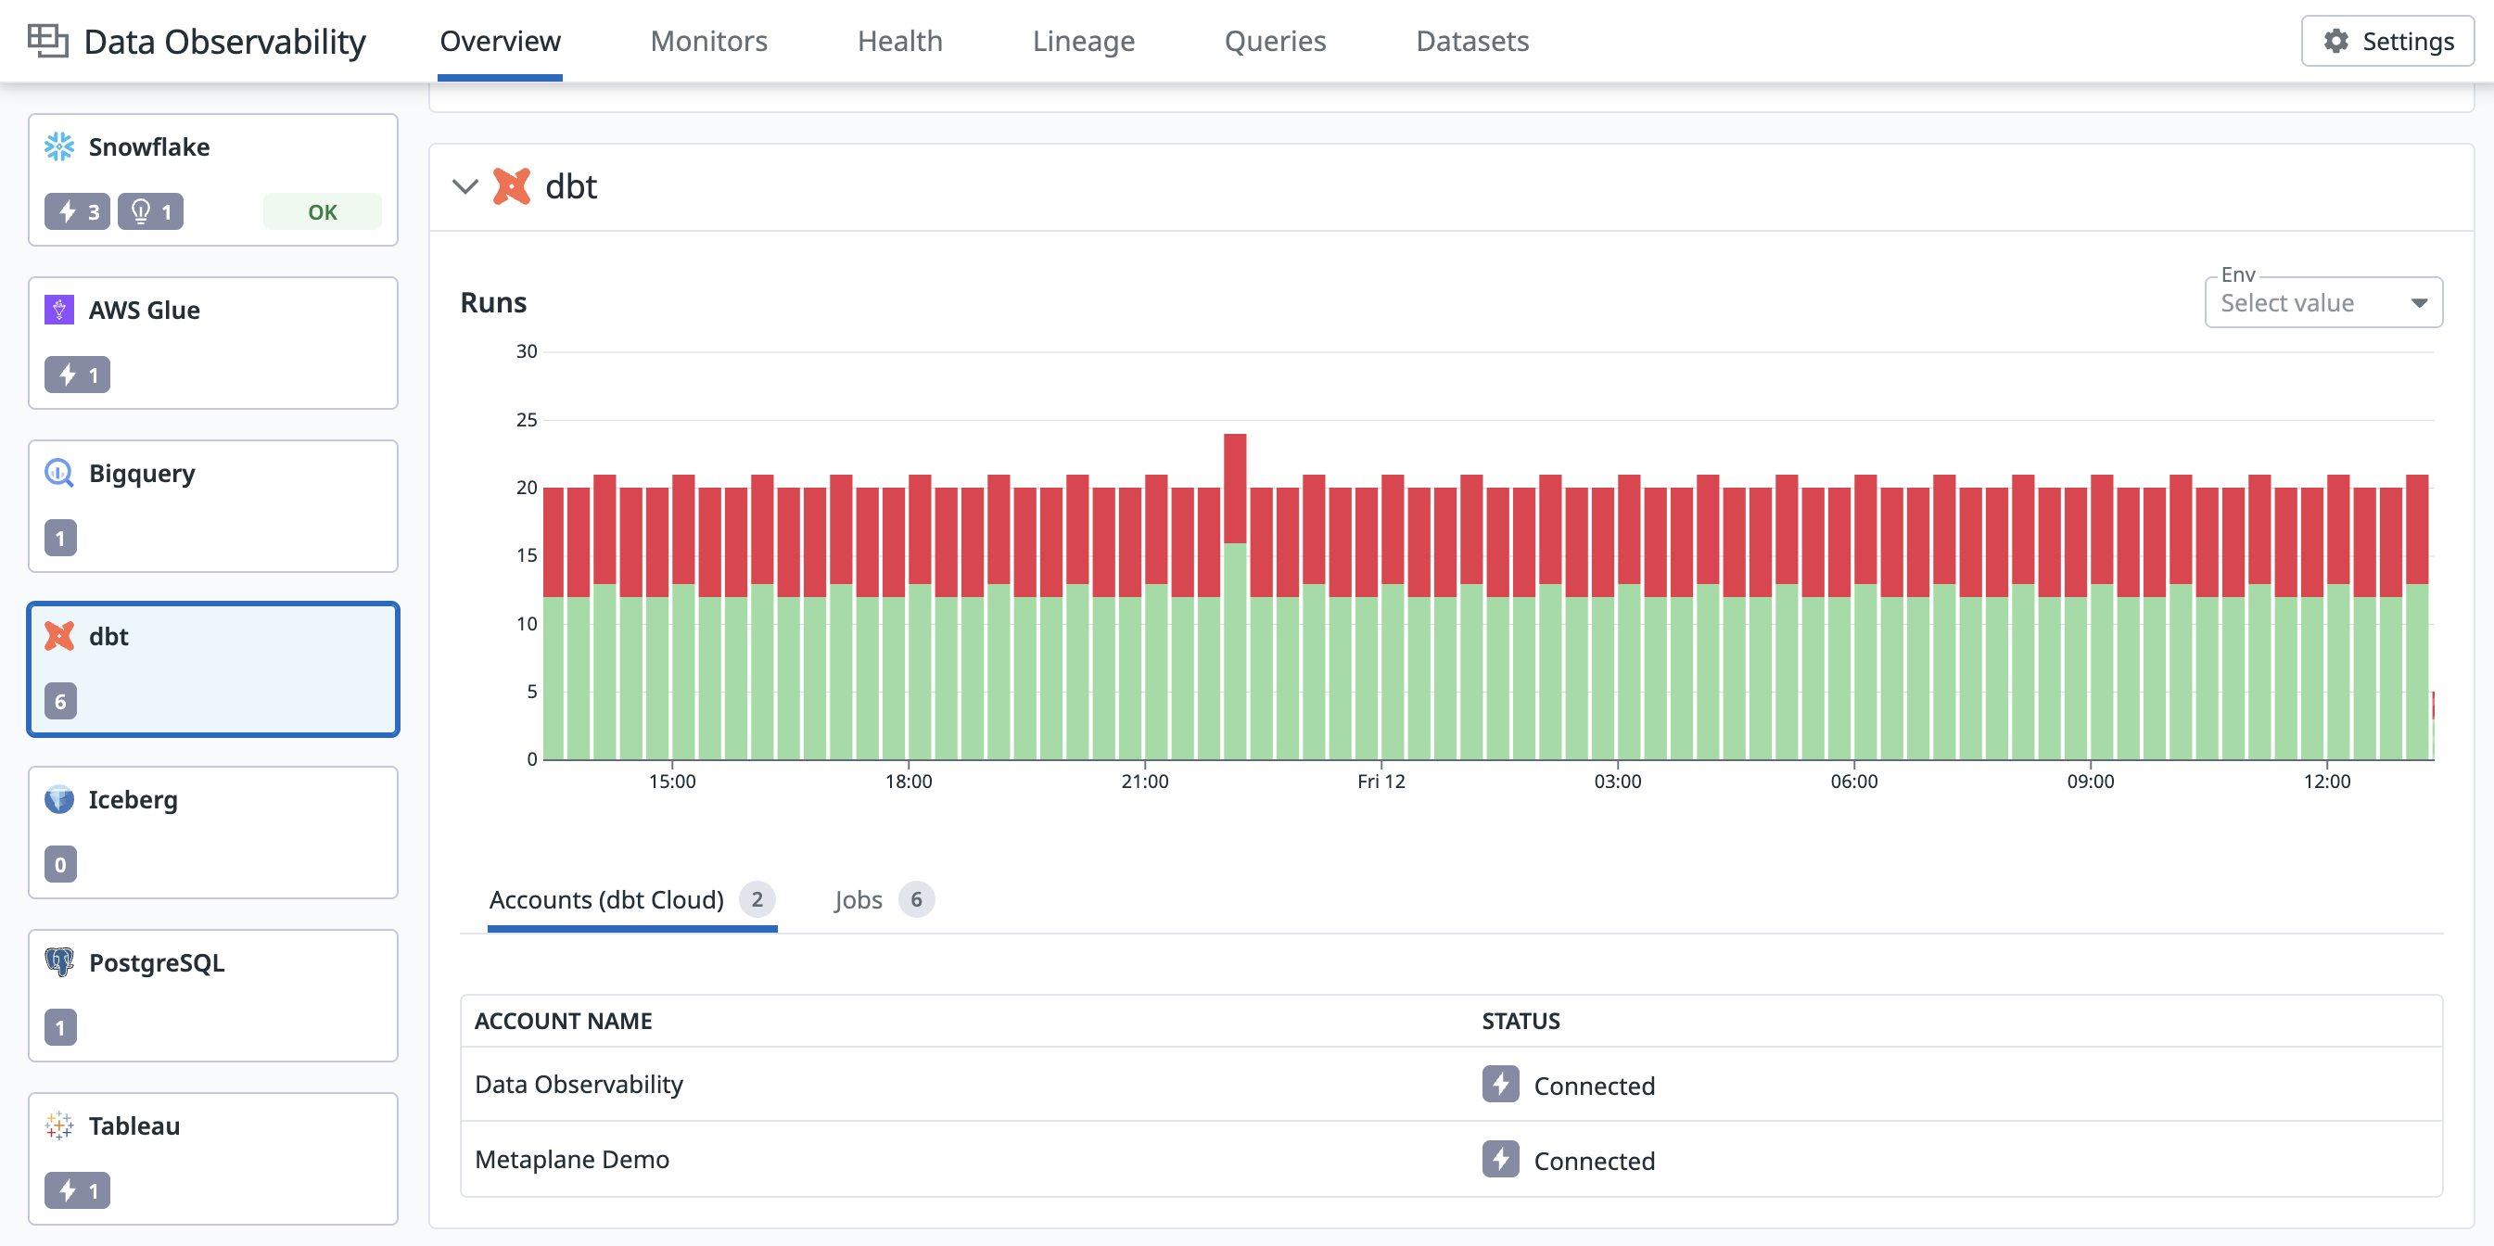The height and width of the screenshot is (1246, 2494).
Task: Click the Bigquery magnifier icon
Action: [x=59, y=473]
